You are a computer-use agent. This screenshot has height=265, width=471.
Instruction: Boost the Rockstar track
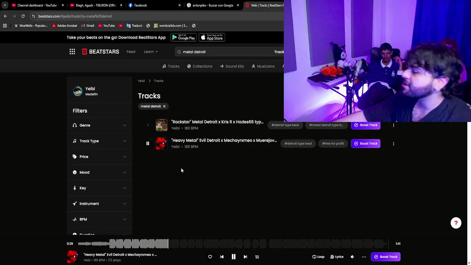click(x=366, y=125)
